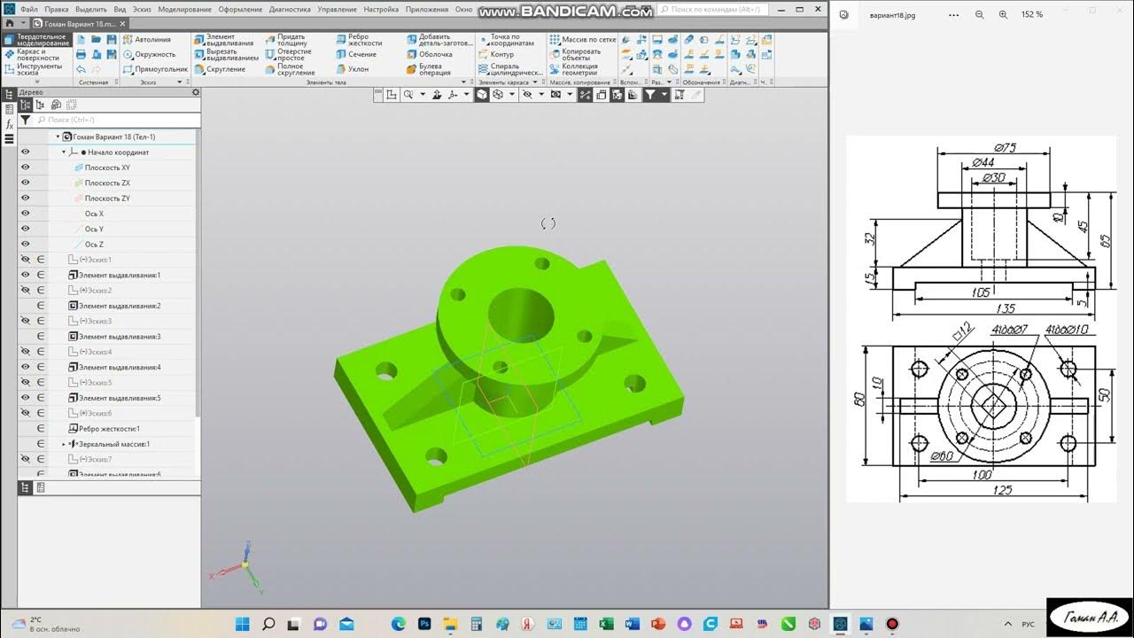Select the Оболочка shell tool
Viewport: 1134px width, 638px height.
point(429,54)
